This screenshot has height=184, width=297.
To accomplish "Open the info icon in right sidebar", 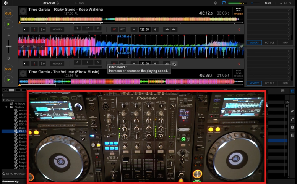I will point(292,127).
